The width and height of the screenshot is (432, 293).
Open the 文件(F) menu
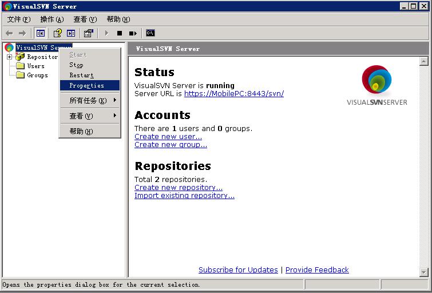click(x=19, y=19)
